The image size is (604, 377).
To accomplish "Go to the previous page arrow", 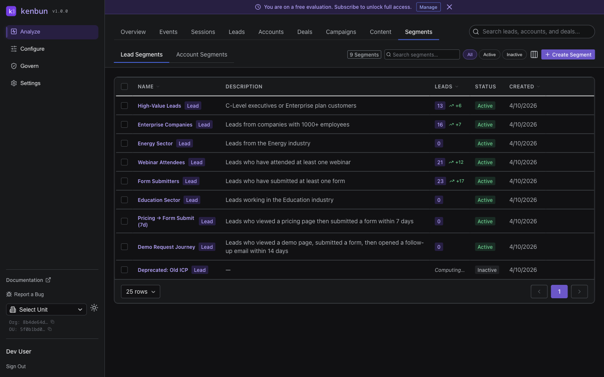I will click(x=539, y=292).
